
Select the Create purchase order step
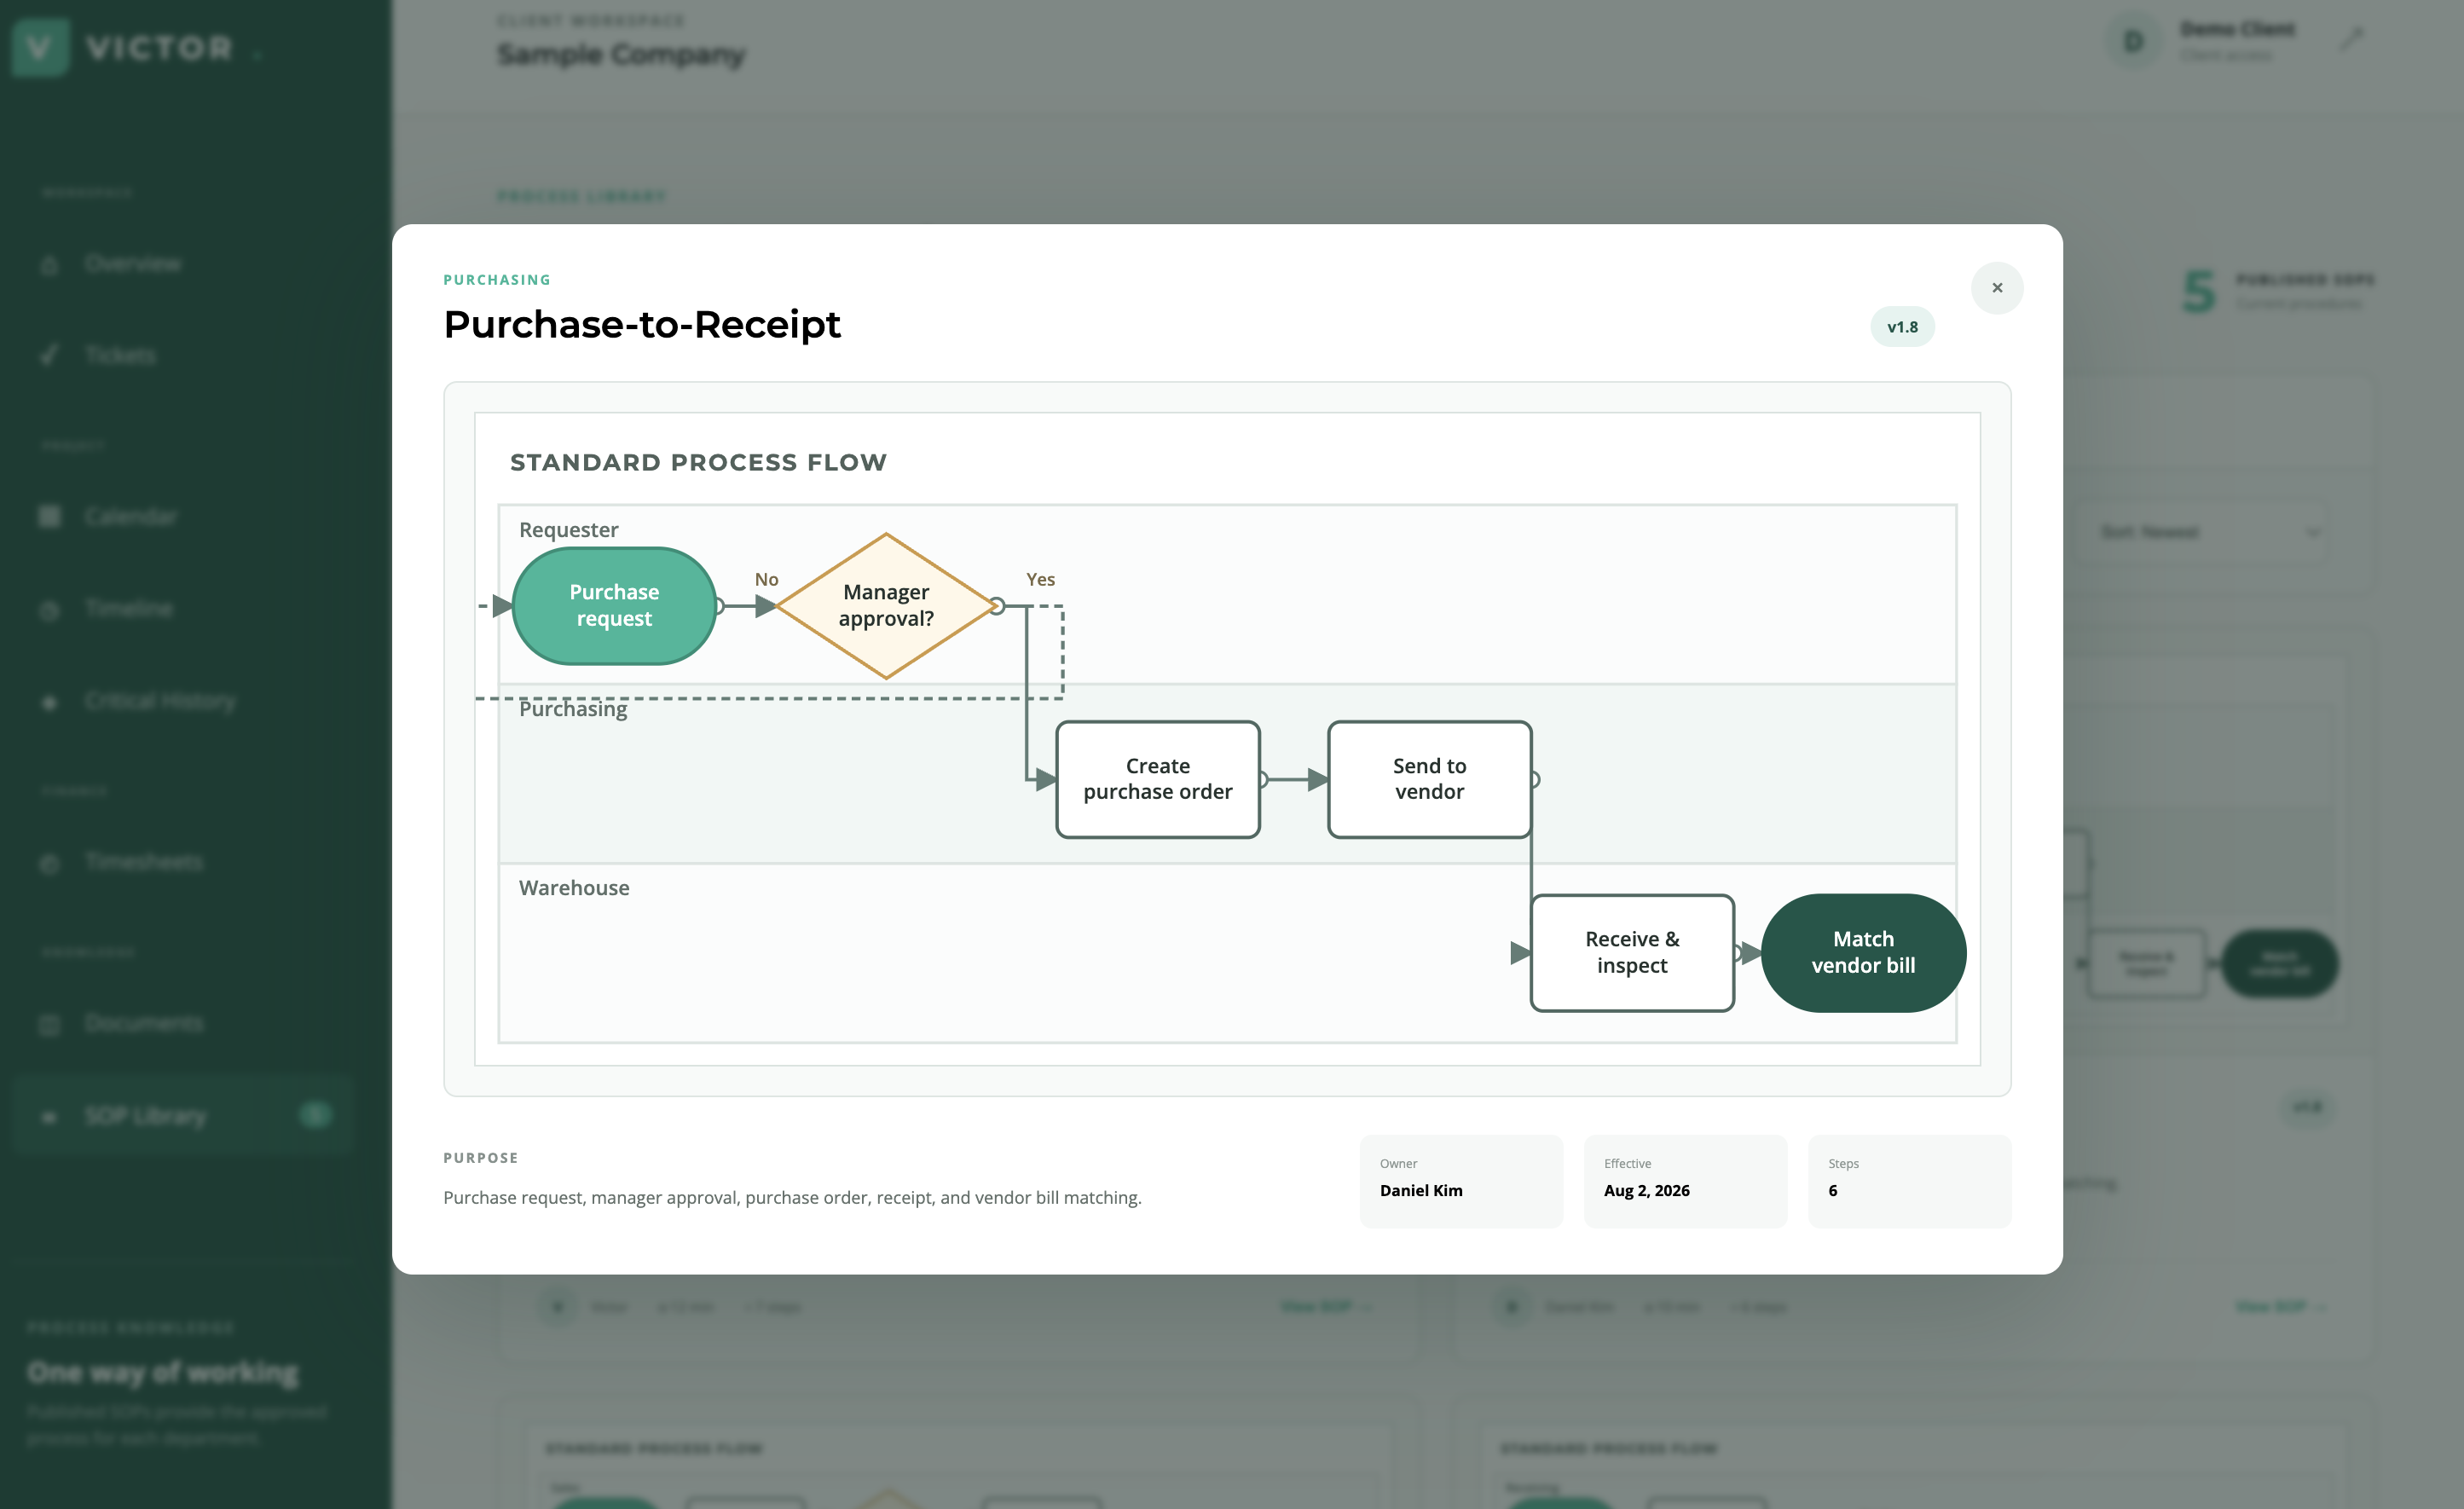click(1158, 779)
